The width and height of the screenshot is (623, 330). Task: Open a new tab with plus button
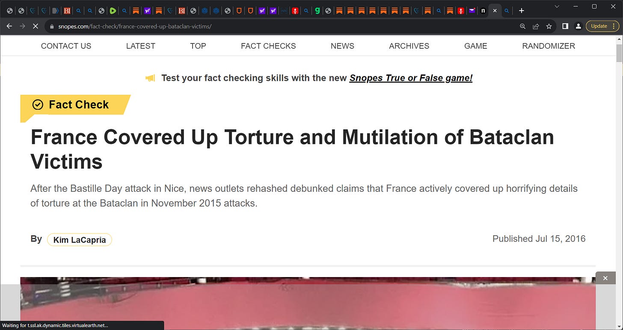pyautogui.click(x=521, y=11)
